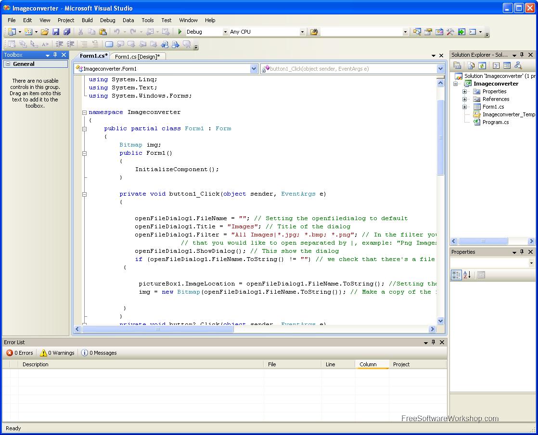The image size is (538, 435).
Task: Open Solution Explorer from the main toolbar icon
Action: (417, 32)
